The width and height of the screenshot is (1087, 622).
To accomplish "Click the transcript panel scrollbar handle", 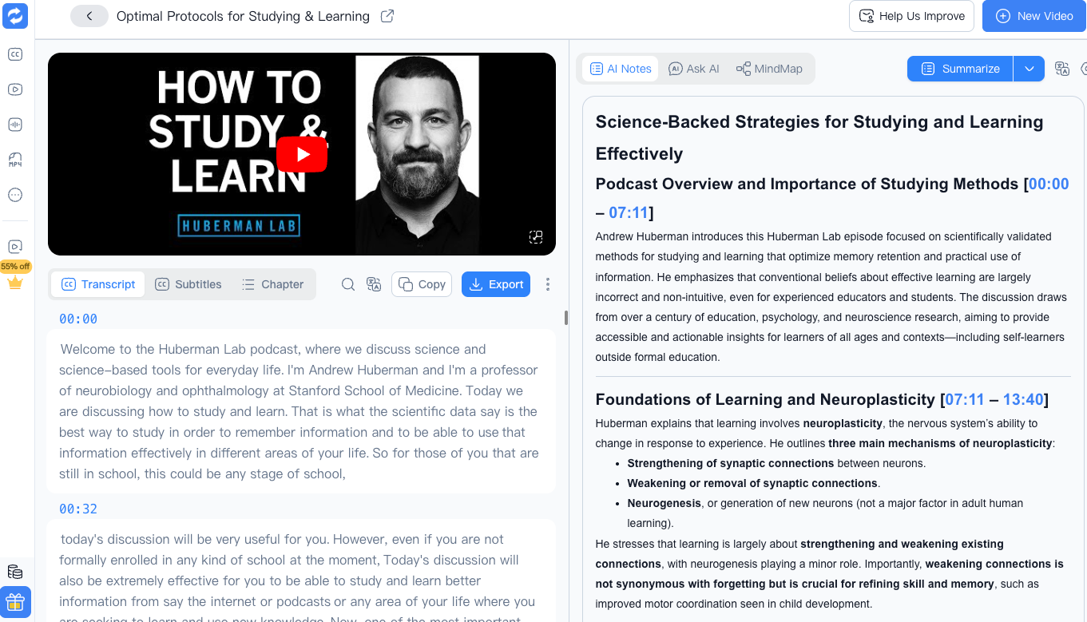I will [566, 318].
